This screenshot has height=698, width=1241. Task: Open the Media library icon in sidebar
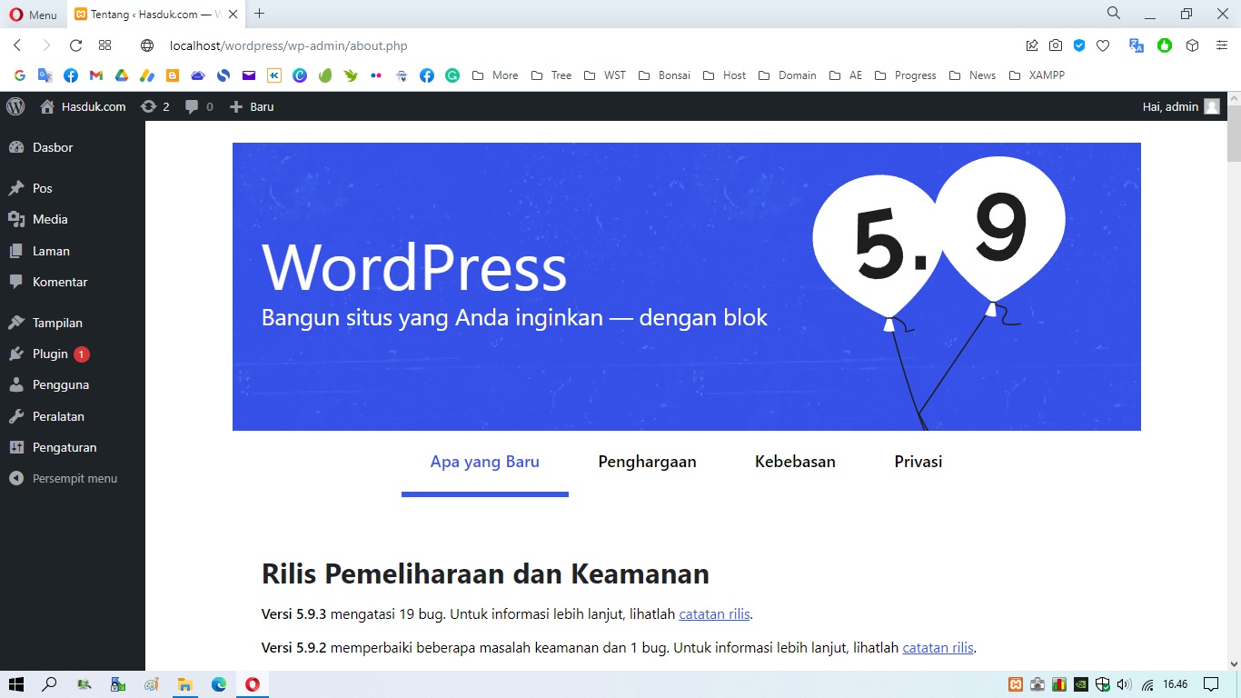coord(50,219)
